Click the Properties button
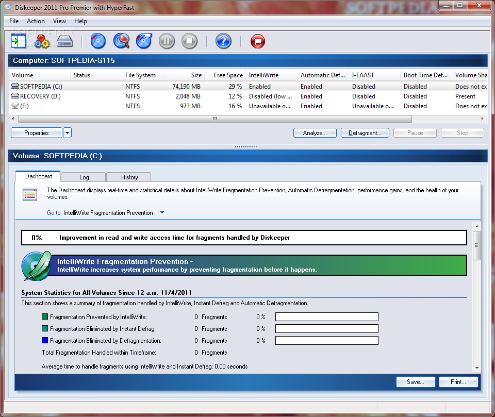Viewport: 495px width, 417px height. pyautogui.click(x=36, y=133)
